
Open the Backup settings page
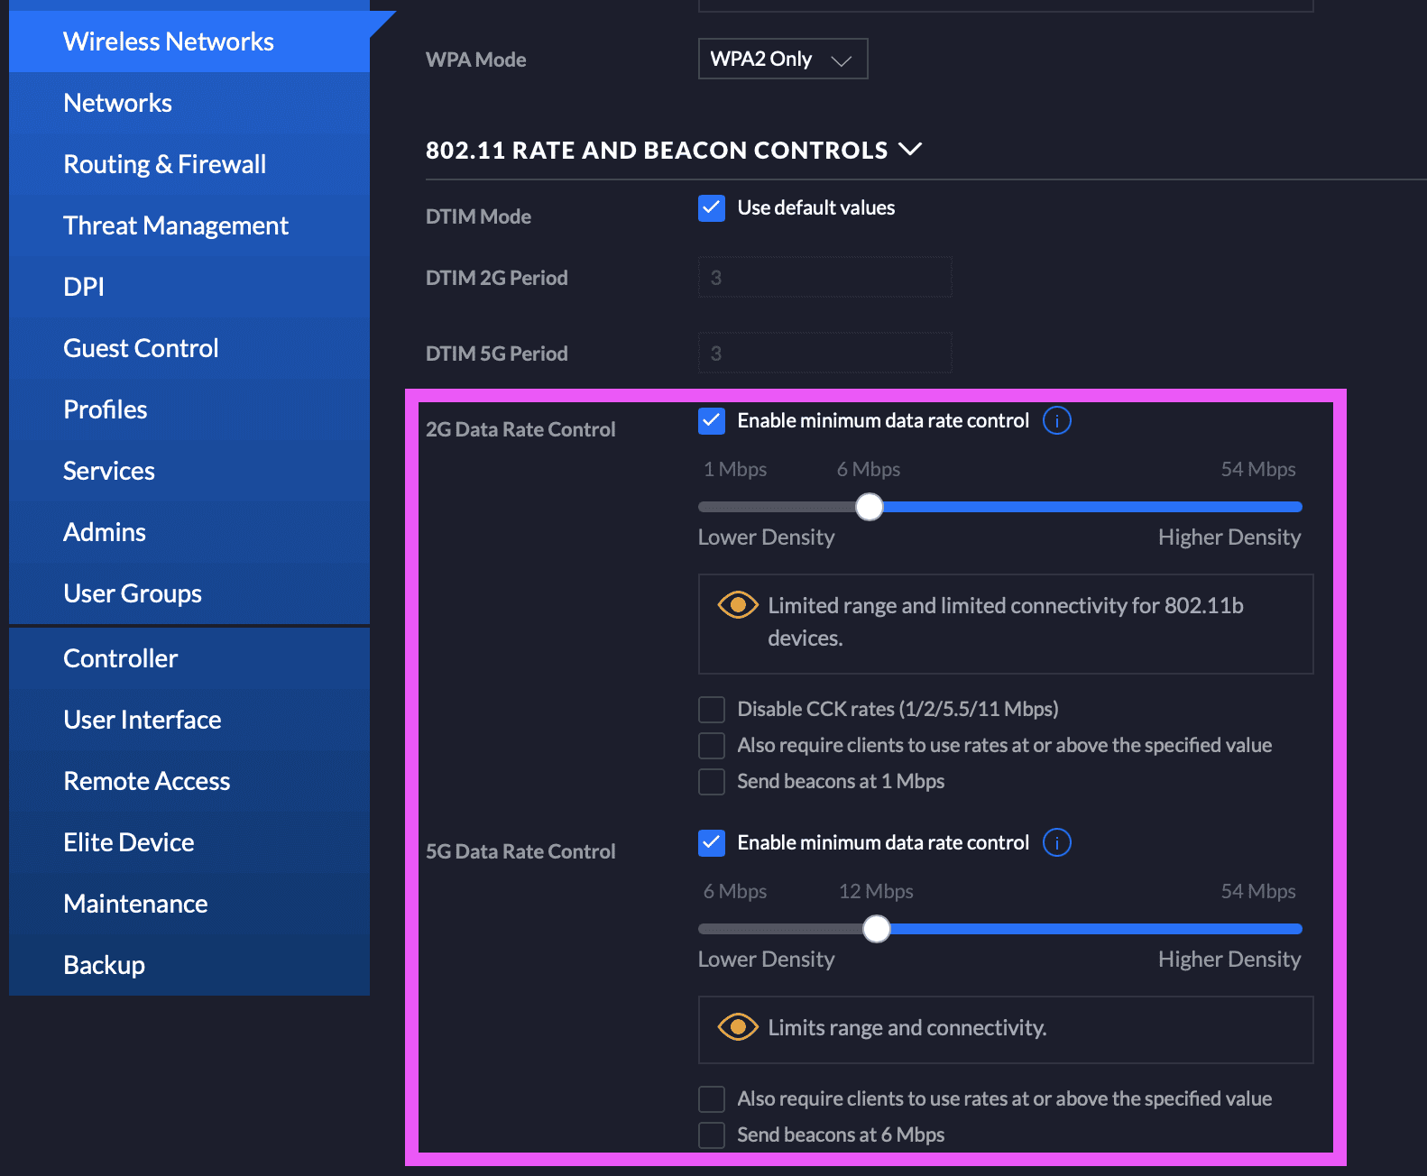(x=104, y=965)
